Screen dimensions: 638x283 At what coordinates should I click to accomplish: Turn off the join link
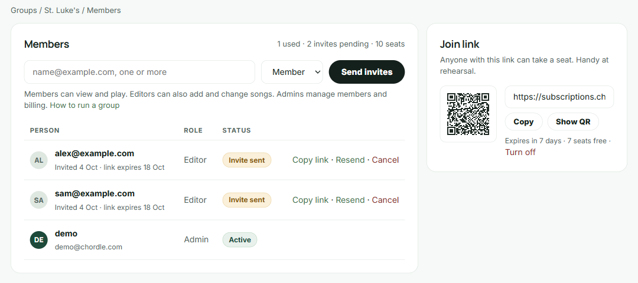pos(520,152)
